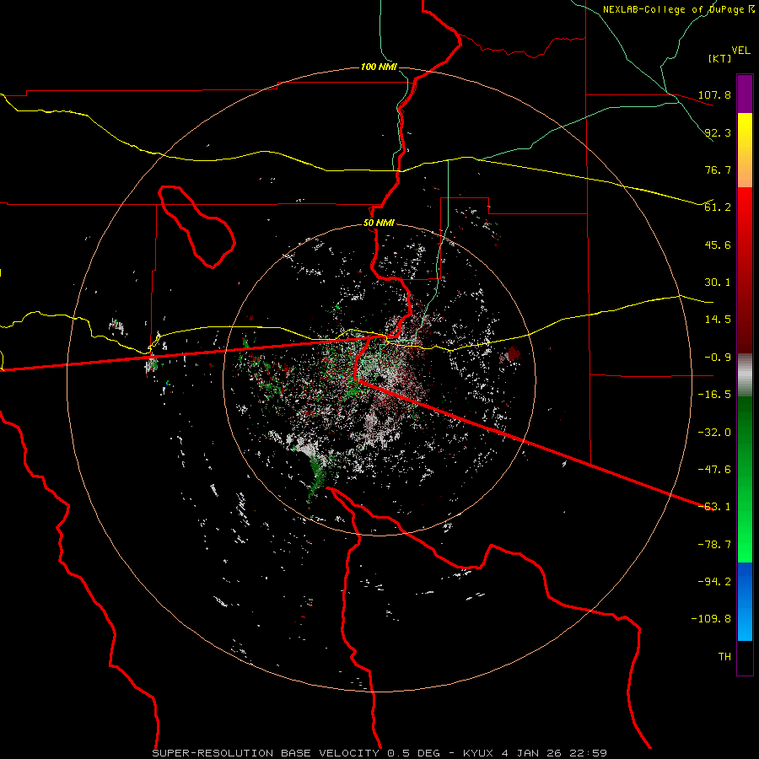
Task: Click the -78.7 velocity scale value
Action: tap(715, 545)
